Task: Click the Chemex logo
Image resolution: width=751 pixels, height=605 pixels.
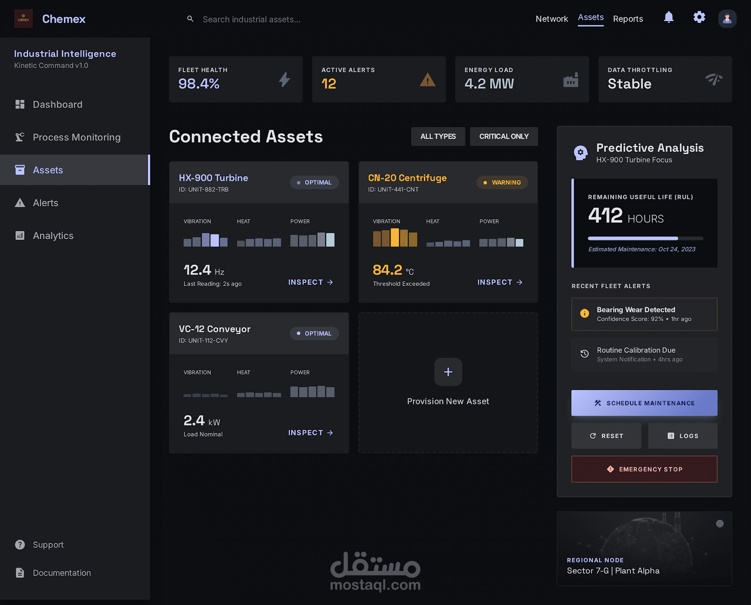Action: pos(23,19)
